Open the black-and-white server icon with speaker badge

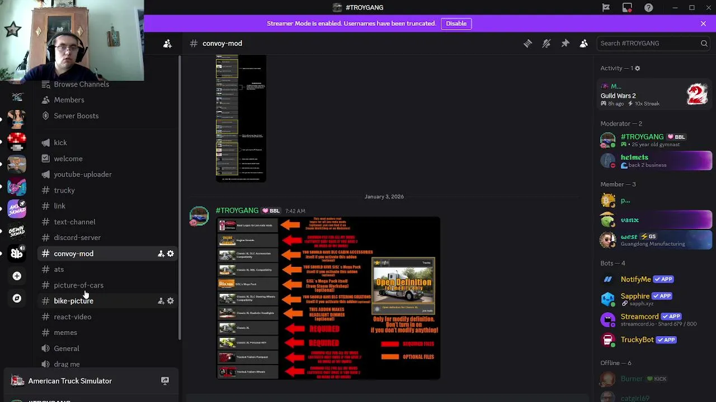(17, 253)
